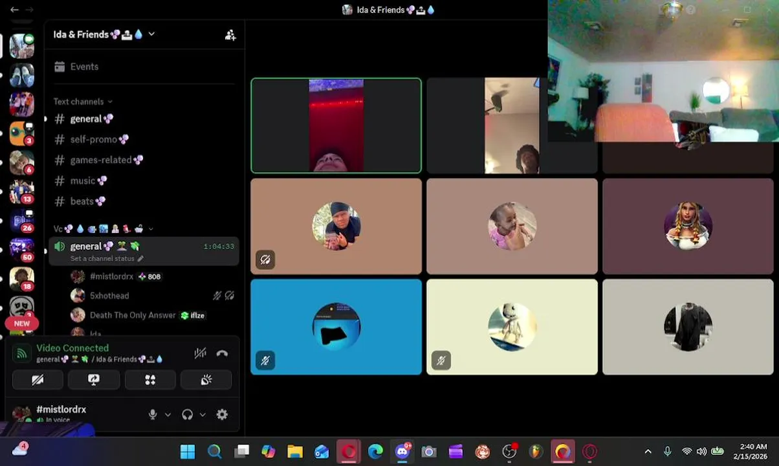Switch to Discord on the taskbar
779x466 pixels.
402,451
